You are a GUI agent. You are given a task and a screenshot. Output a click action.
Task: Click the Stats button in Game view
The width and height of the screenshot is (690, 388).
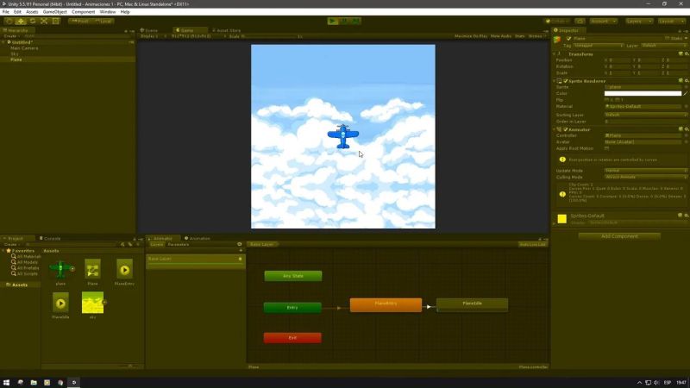pyautogui.click(x=520, y=36)
